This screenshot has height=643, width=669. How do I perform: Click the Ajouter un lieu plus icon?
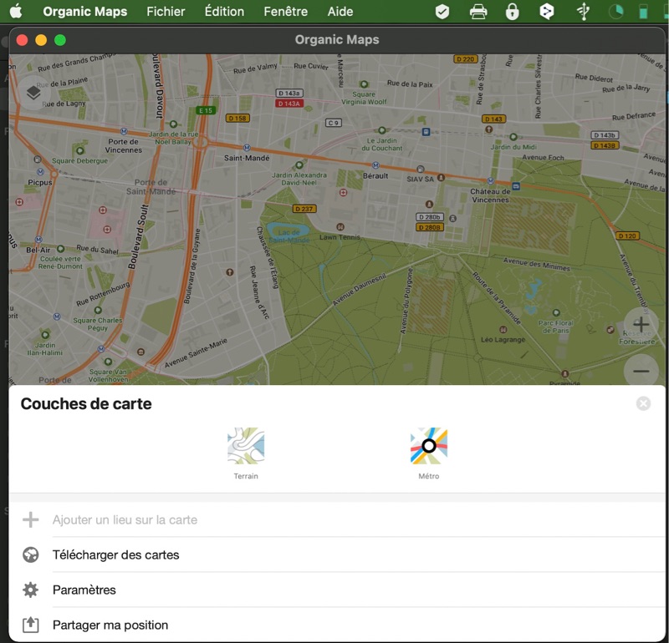point(31,519)
